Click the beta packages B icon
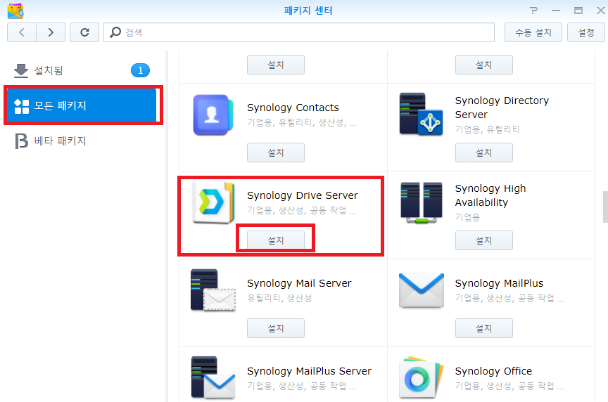 click(21, 141)
